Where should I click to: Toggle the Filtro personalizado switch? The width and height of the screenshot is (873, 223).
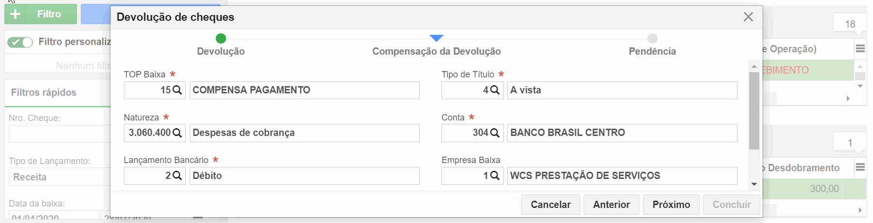[x=20, y=42]
